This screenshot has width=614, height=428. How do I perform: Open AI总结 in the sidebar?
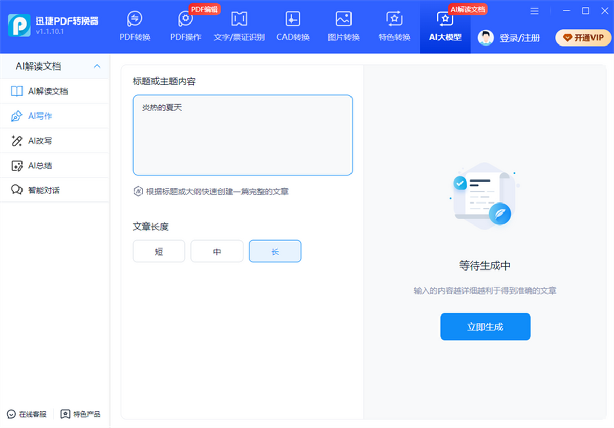click(40, 166)
